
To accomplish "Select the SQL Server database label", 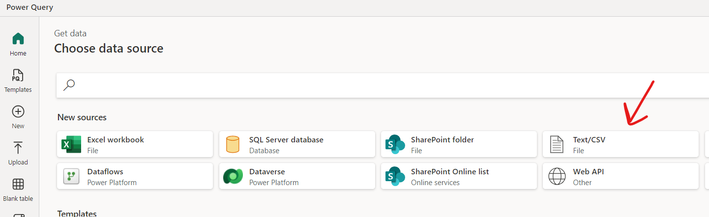I will [286, 140].
